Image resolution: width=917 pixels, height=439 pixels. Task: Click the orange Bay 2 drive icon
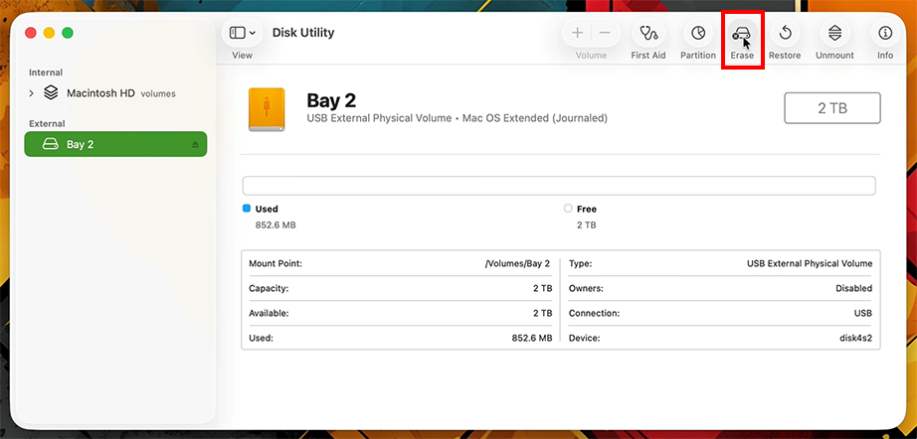267,109
